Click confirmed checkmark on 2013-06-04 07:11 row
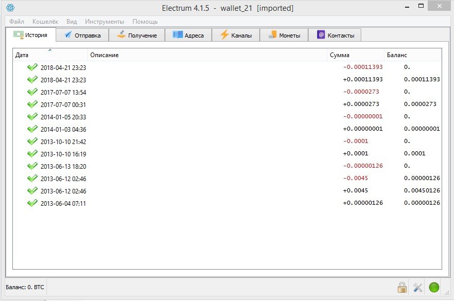This screenshot has width=454, height=301. tap(32, 203)
